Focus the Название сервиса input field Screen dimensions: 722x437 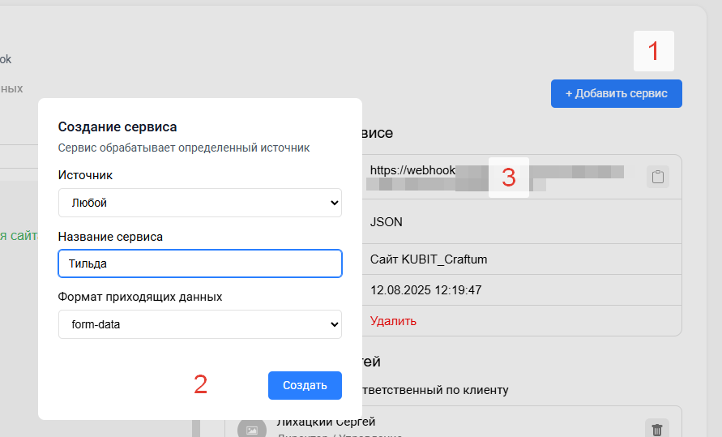pyautogui.click(x=200, y=263)
